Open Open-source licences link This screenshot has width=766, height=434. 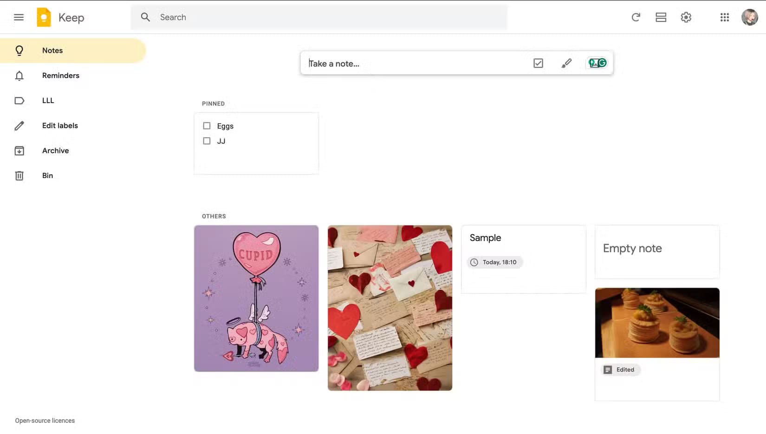point(45,421)
